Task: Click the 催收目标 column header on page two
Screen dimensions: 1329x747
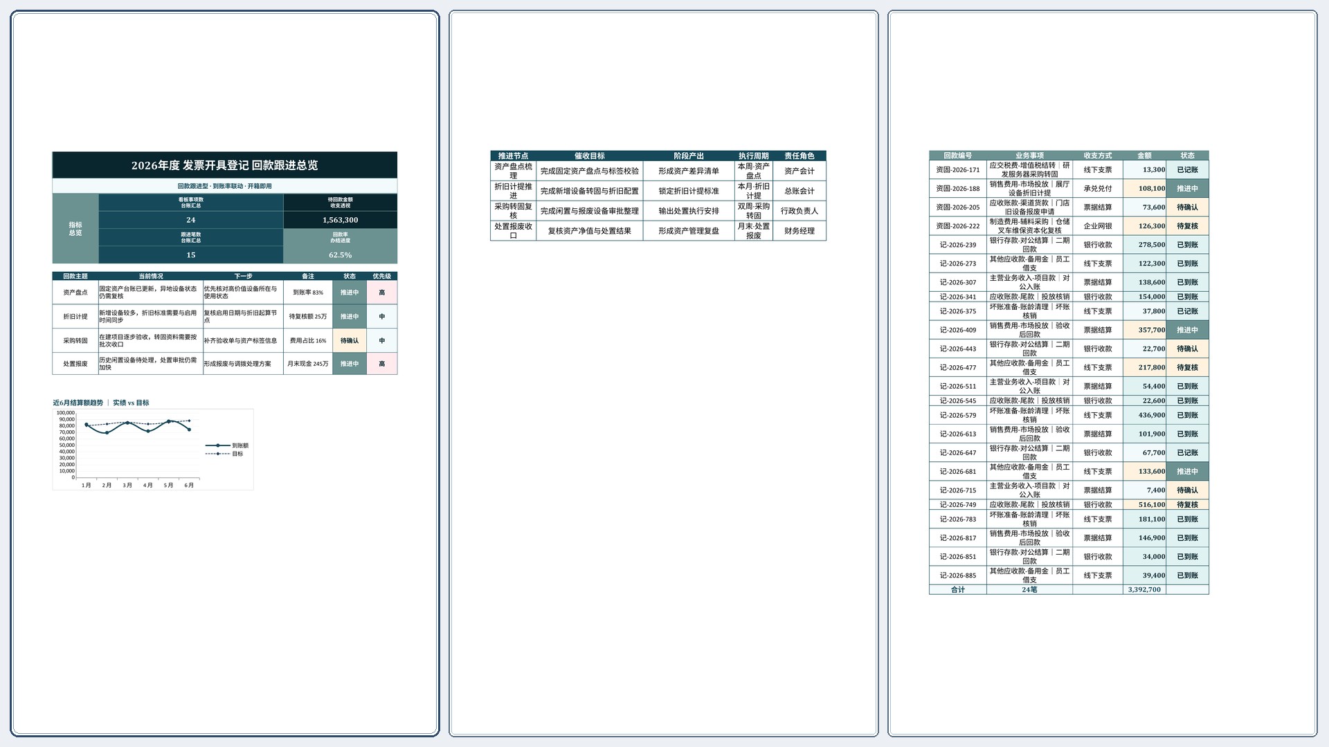Action: tap(590, 156)
